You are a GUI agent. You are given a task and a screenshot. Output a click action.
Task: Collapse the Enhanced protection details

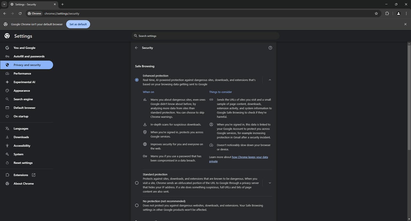(270, 80)
